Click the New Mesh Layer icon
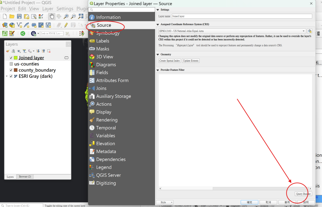322x207 pixels. [x=41, y=25]
